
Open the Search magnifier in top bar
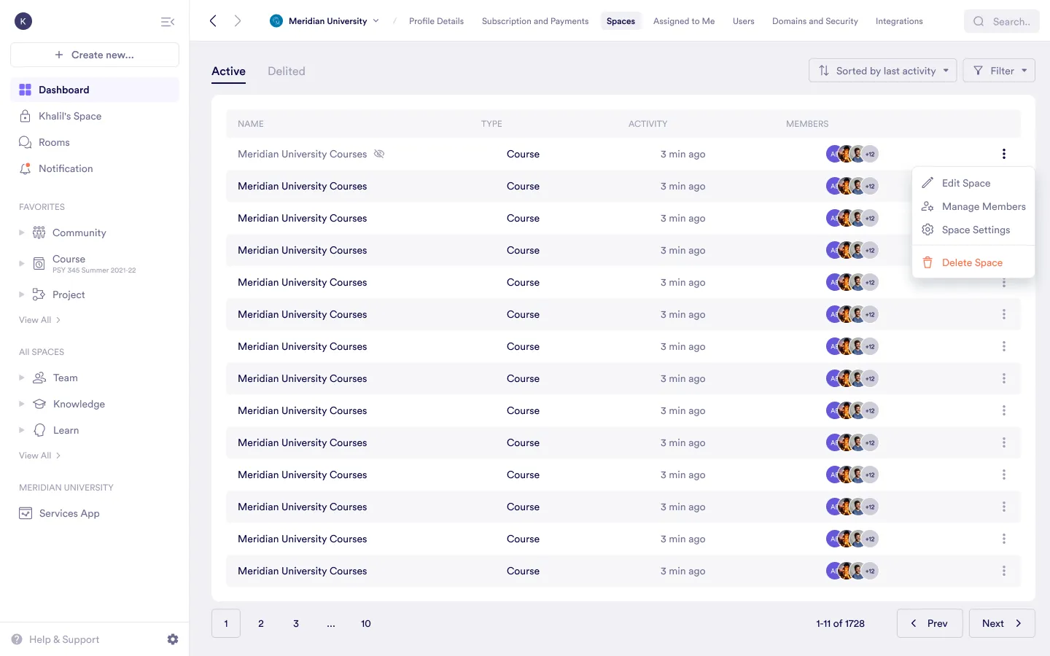979,21
